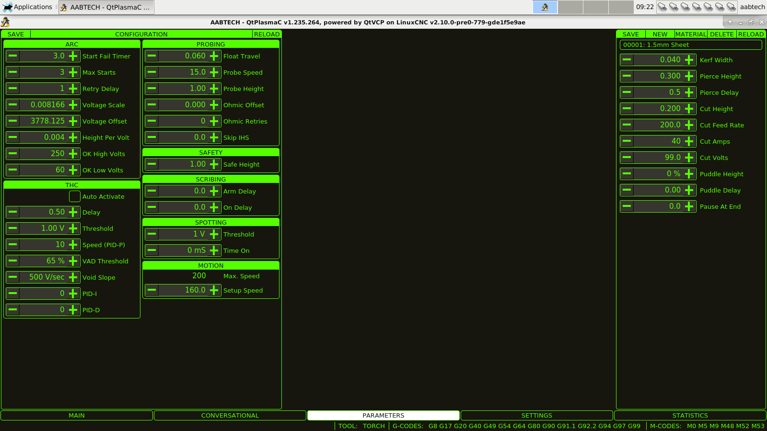Viewport: 767px width, 431px height.
Task: Increase Pause At End value
Action: coord(689,206)
